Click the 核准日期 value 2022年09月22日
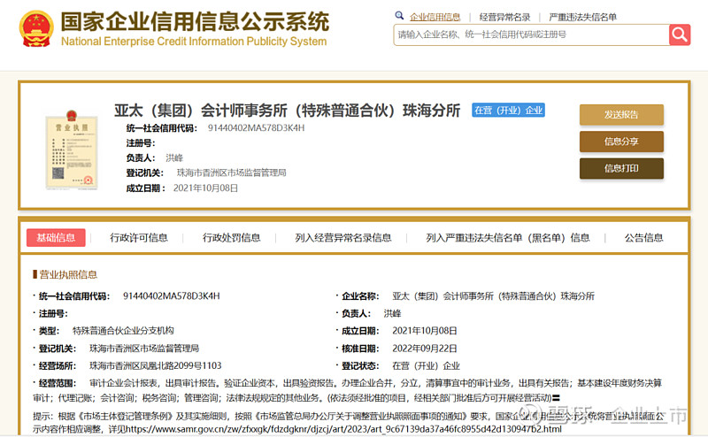Image resolution: width=708 pixels, height=437 pixels. [x=425, y=348]
